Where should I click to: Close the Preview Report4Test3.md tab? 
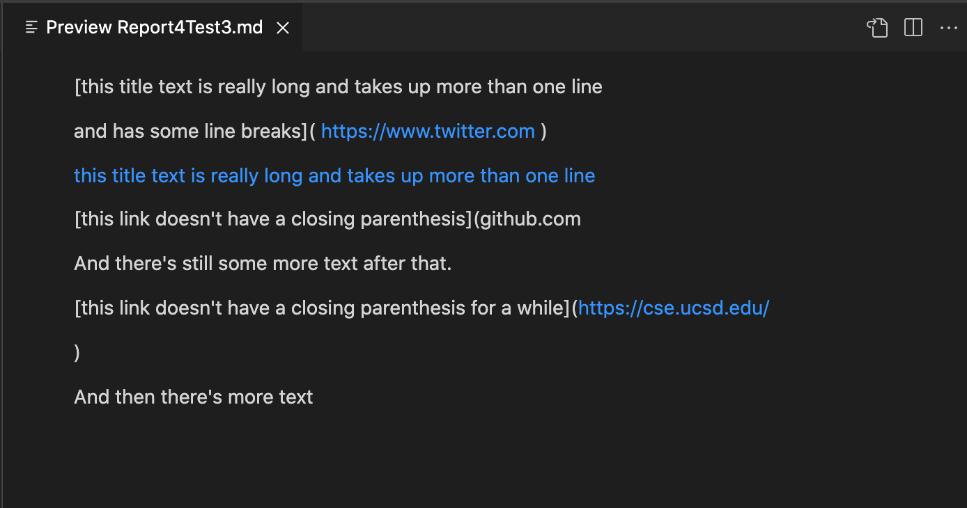pos(283,28)
